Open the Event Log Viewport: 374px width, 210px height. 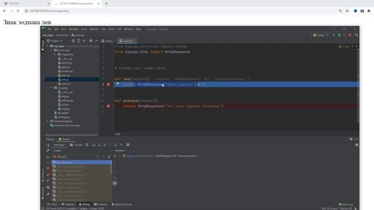click(x=345, y=204)
